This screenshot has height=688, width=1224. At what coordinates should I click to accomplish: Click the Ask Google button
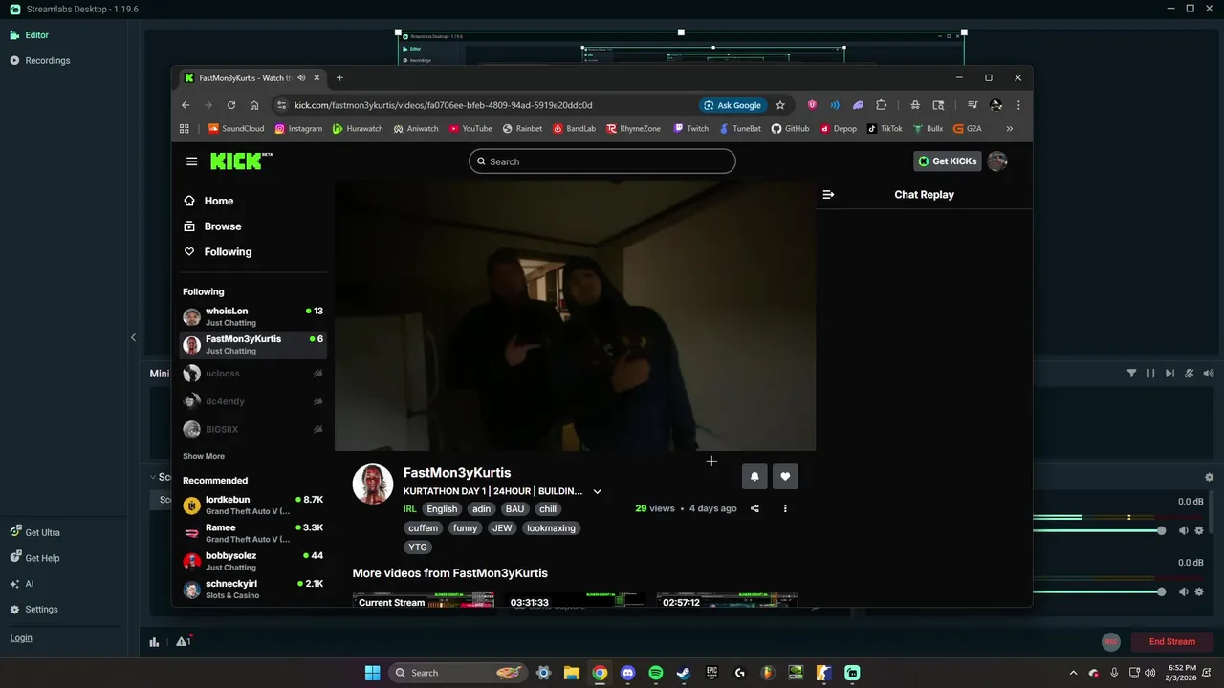pos(732,105)
